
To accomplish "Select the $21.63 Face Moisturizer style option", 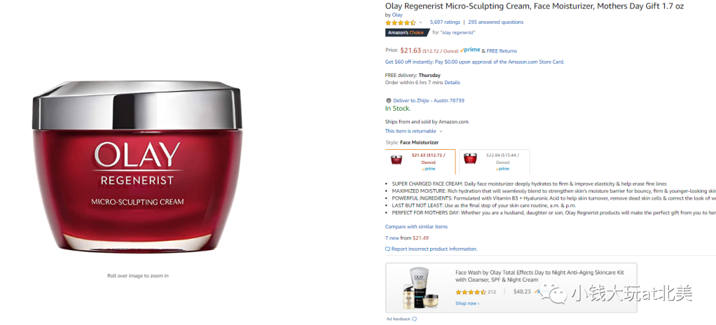I will click(x=420, y=162).
